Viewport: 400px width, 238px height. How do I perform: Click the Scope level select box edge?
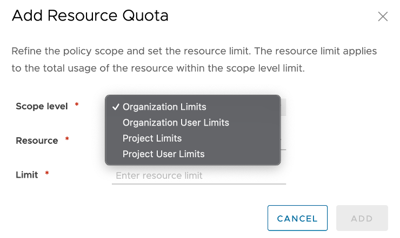coord(283,107)
